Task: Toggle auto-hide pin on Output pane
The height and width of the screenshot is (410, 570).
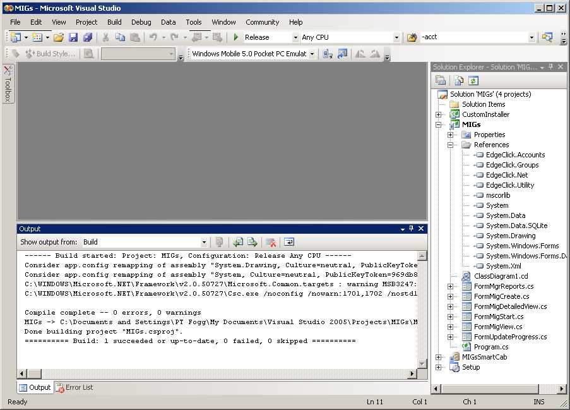Action: pyautogui.click(x=411, y=228)
